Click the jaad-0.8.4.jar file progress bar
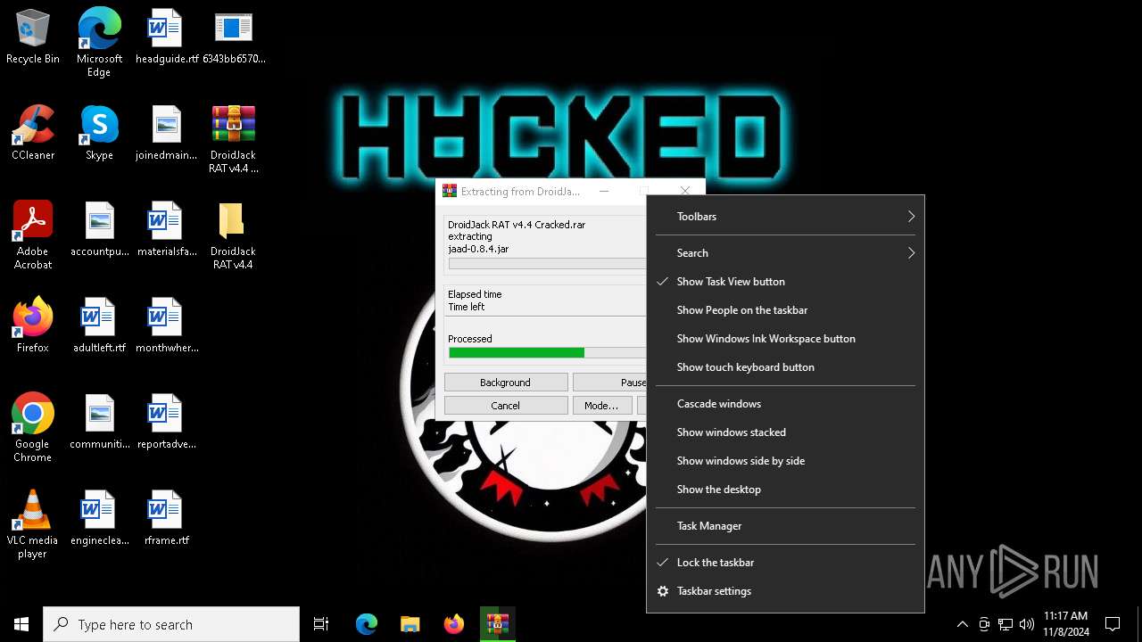The height and width of the screenshot is (642, 1142). (547, 264)
